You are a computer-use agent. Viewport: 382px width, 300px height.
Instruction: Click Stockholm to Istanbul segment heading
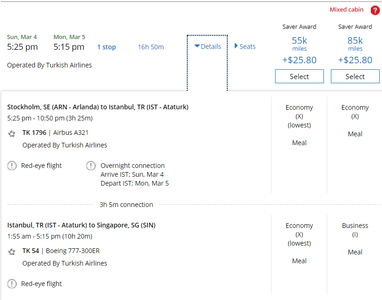pyautogui.click(x=98, y=107)
